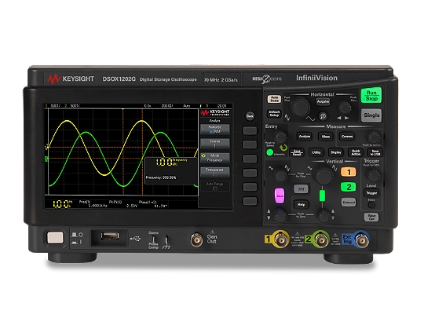This screenshot has width=424, height=318.
Task: Click the Source on-screen menu item
Action: pos(215,144)
